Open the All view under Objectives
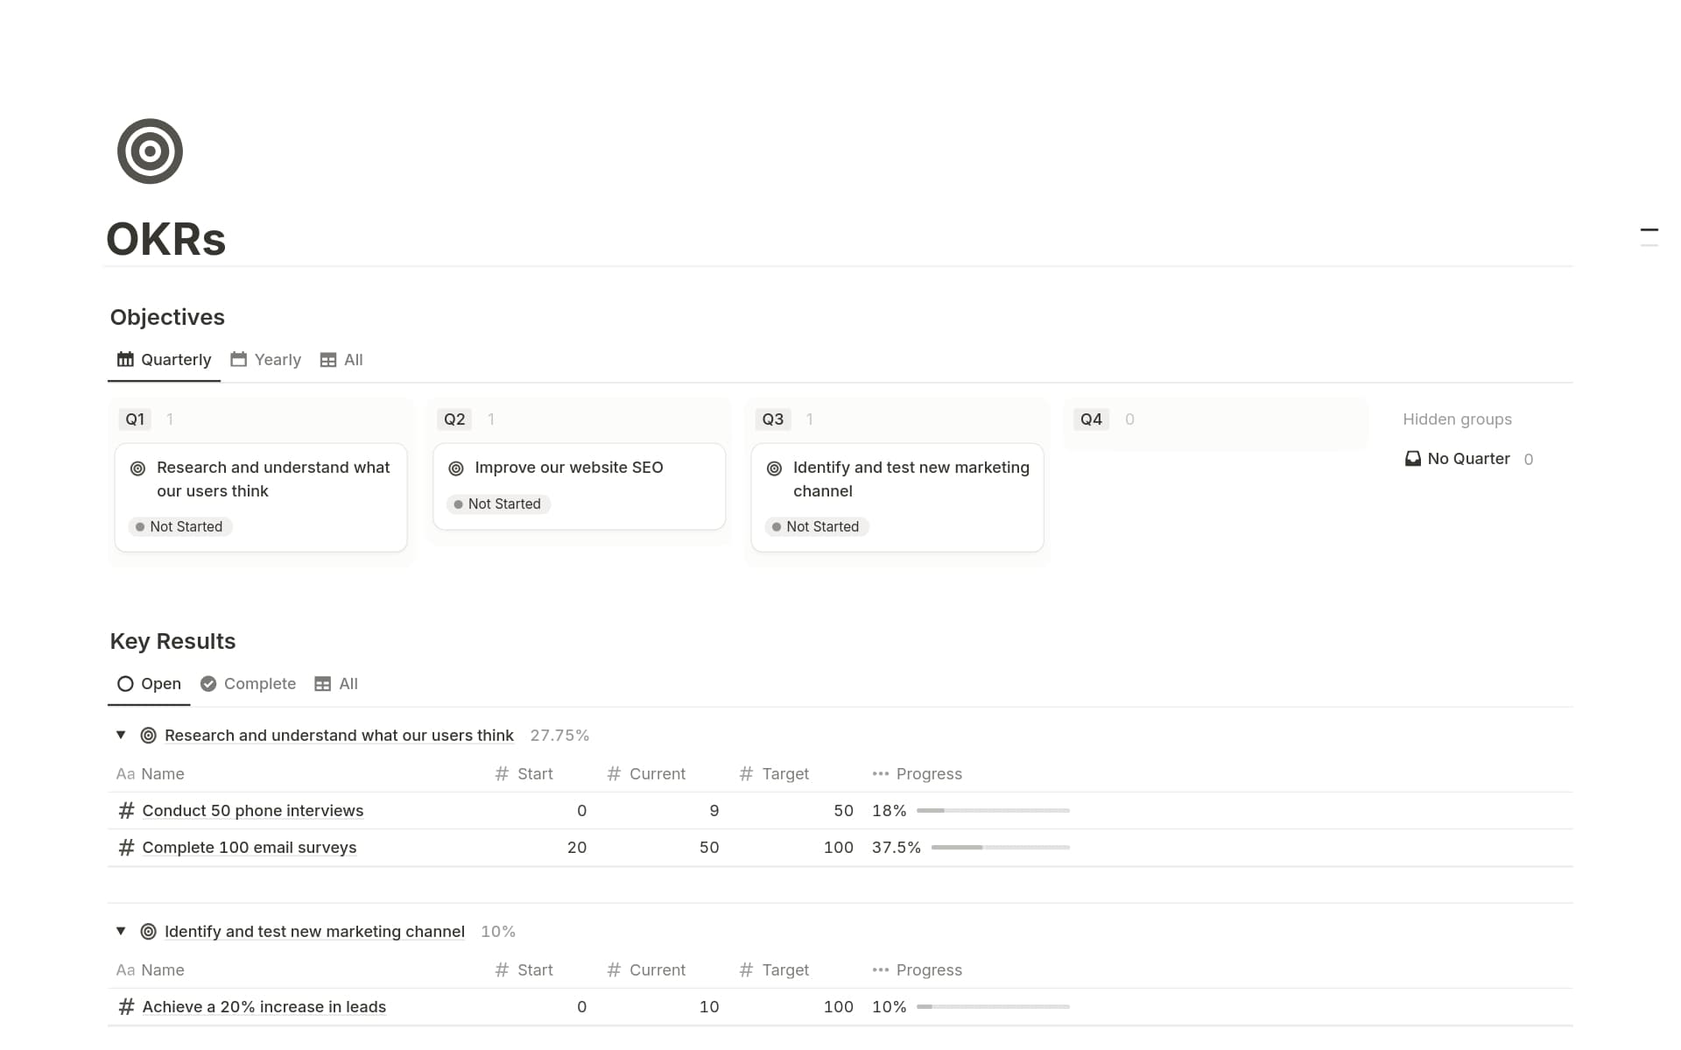This screenshot has width=1681, height=1050. (341, 360)
